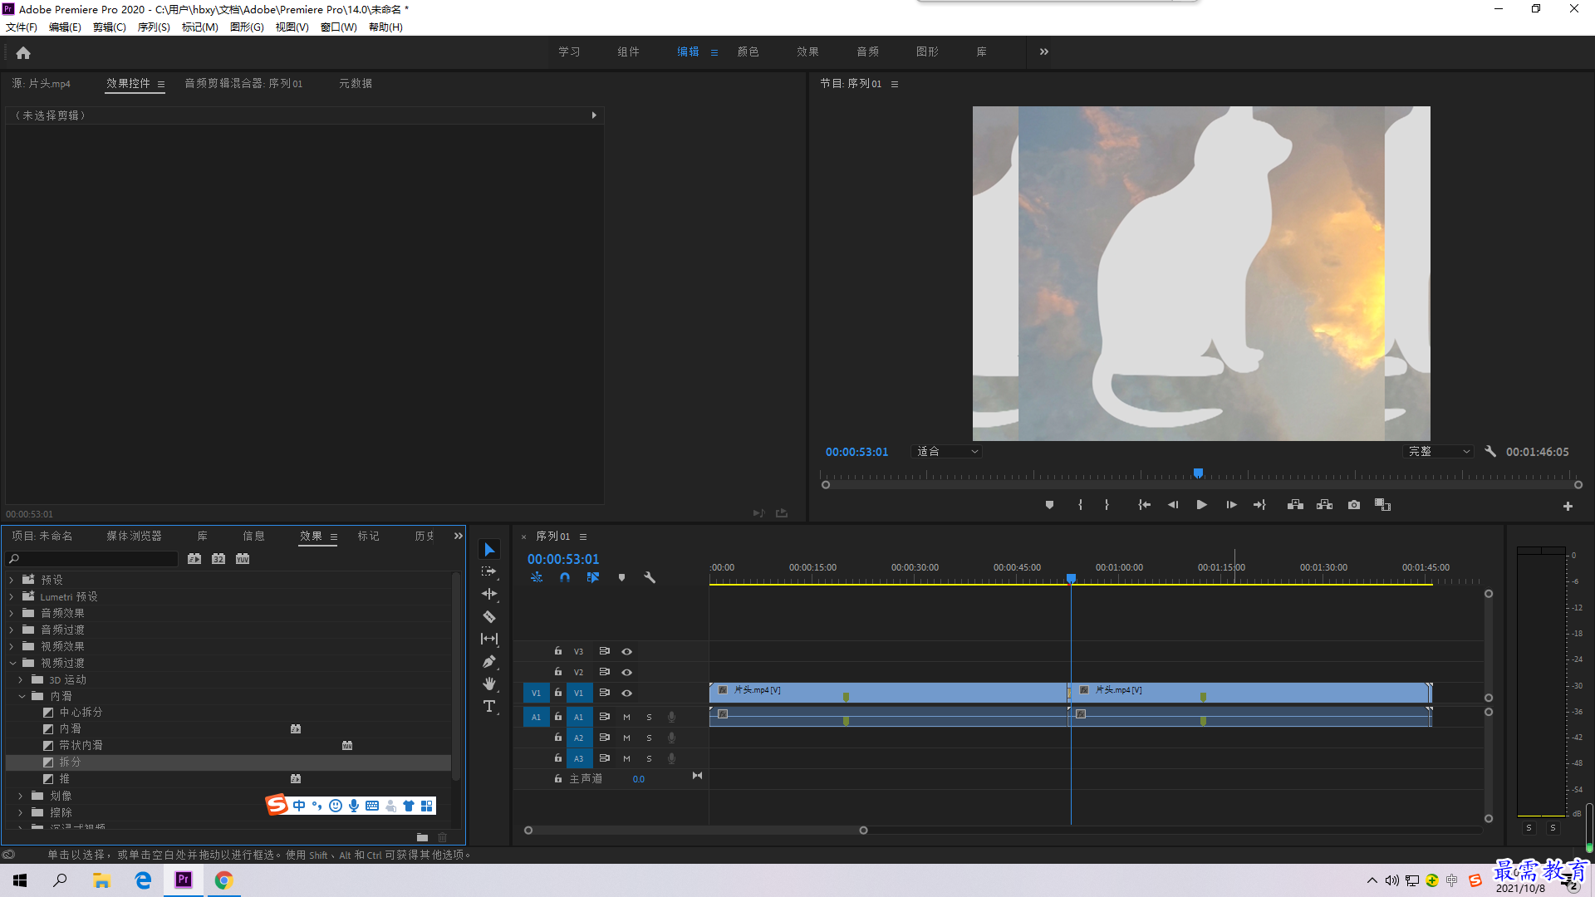Viewport: 1595px width, 897px height.
Task: Play the sequence in program monitor
Action: [1201, 505]
